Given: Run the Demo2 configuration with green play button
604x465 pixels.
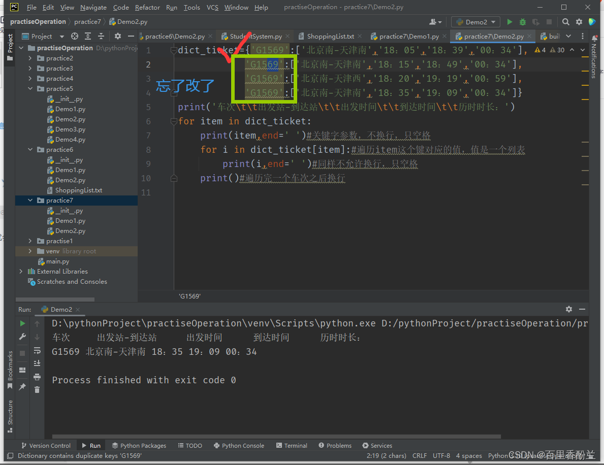Looking at the screenshot, I should pos(510,22).
